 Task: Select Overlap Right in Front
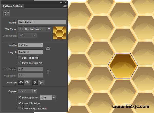coord(26,82)
